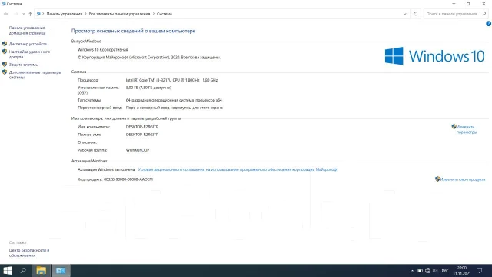Click shield icon next to Защита системы
This screenshot has width=492, height=277.
(5, 65)
